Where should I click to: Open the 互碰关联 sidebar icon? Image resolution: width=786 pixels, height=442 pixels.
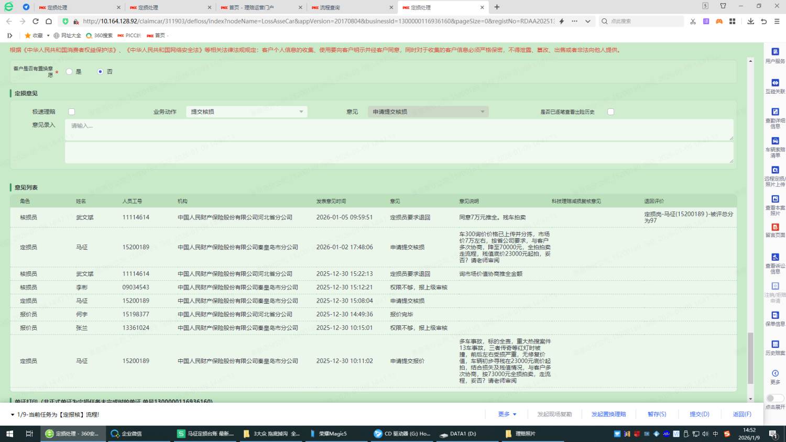[775, 83]
